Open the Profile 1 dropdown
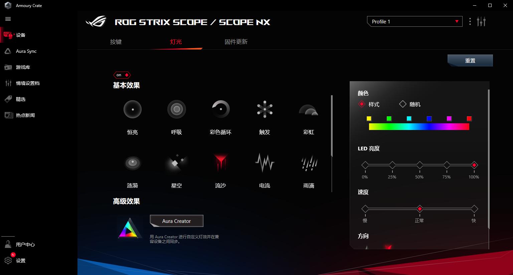This screenshot has height=275, width=513. 414,21
